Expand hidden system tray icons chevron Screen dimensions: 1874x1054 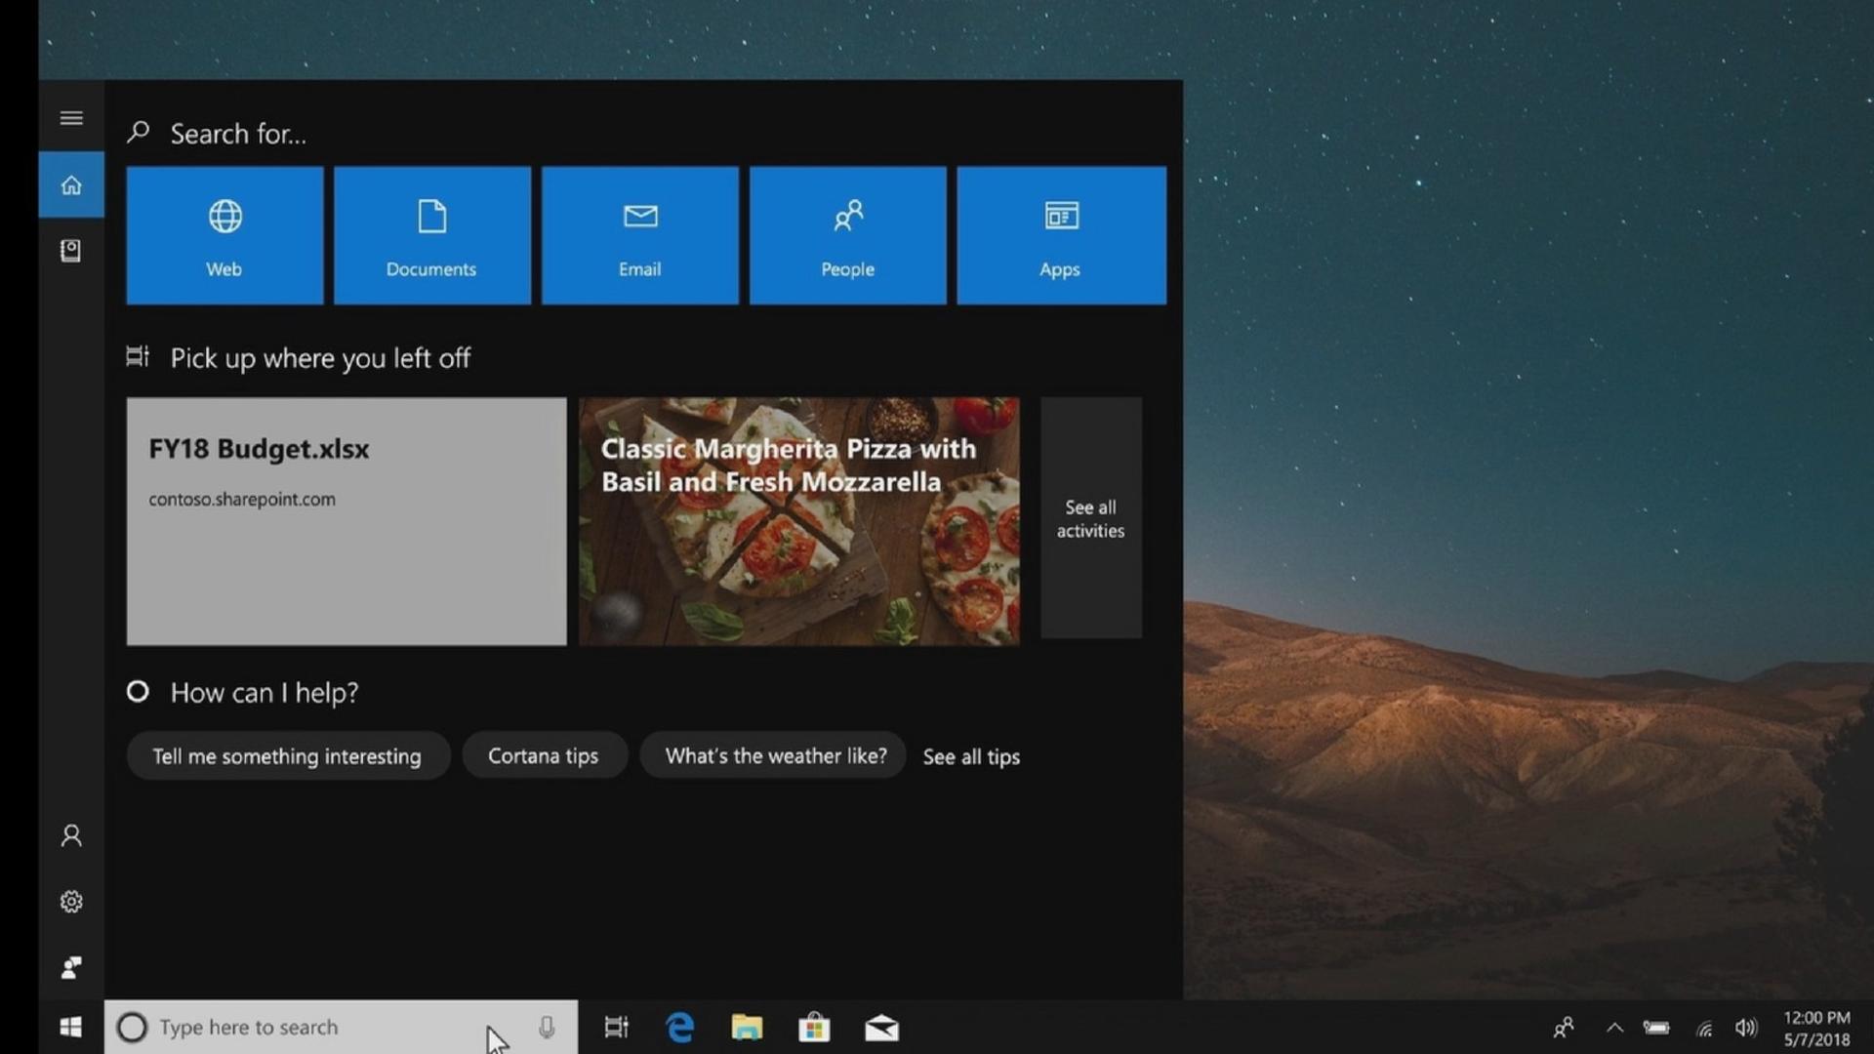click(1614, 1028)
